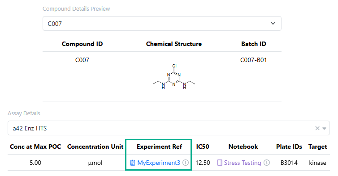Image resolution: width=338 pixels, height=176 pixels.
Task: Open the MyExperiment3 experiment link
Action: [159, 163]
